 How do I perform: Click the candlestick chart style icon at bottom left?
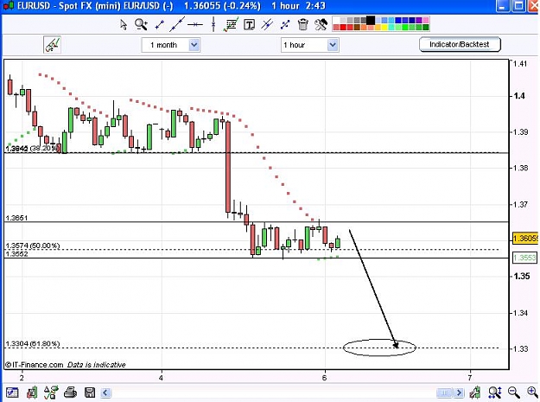coord(32,392)
